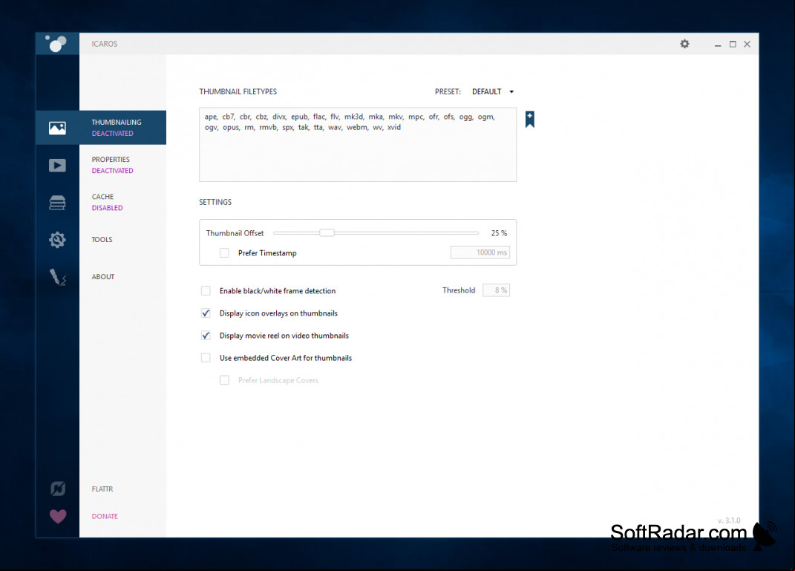The width and height of the screenshot is (795, 571).
Task: Toggle Prefer Timestamp checkbox
Action: click(224, 252)
